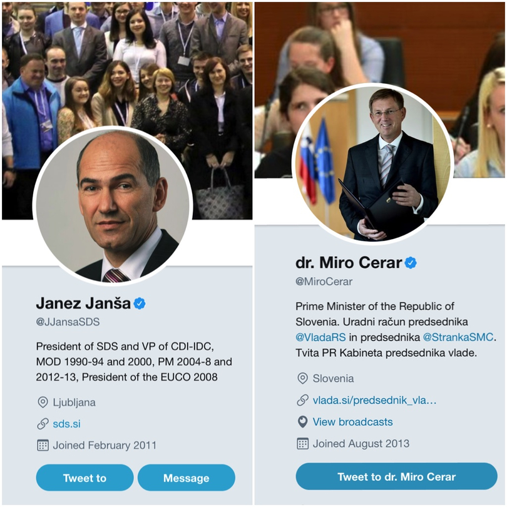This screenshot has height=507, width=507.
Task: Click the Periscope icon beside View broadcasts
Action: point(303,422)
